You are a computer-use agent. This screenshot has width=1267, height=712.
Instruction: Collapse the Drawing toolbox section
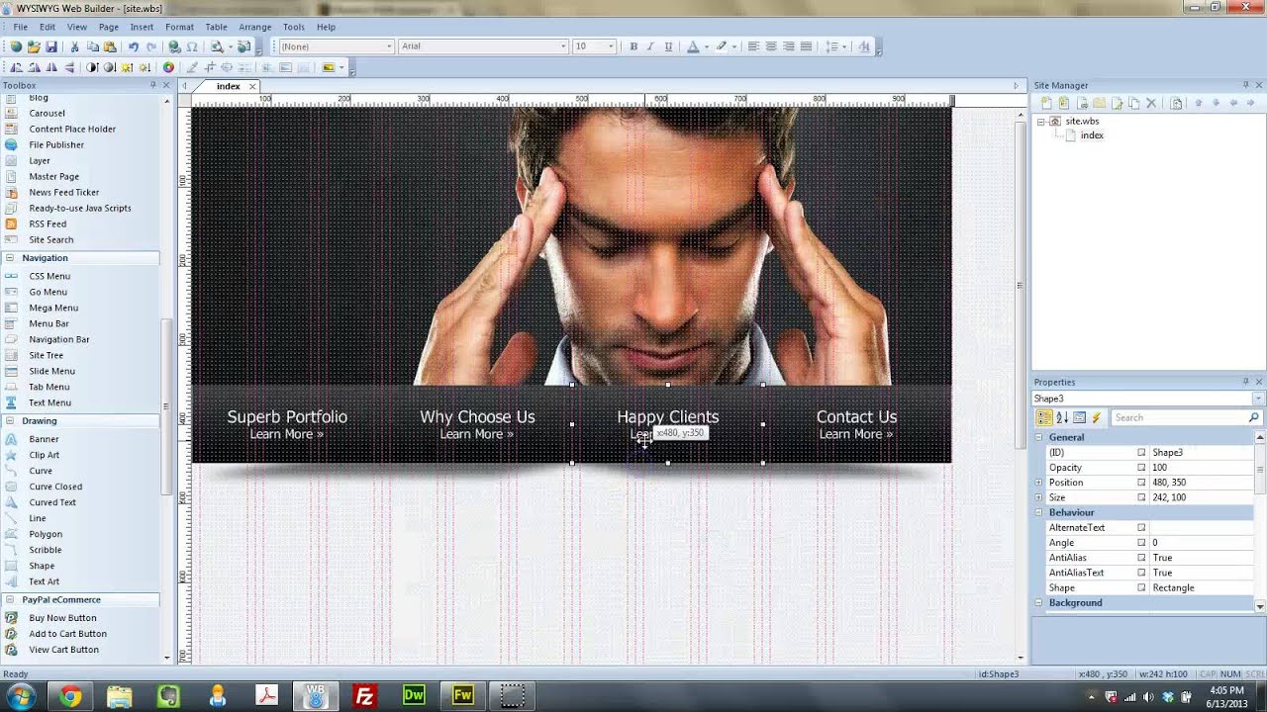click(10, 421)
